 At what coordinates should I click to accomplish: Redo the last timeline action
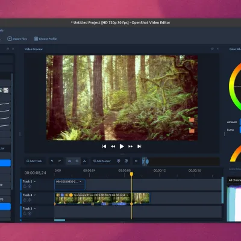[60, 161]
